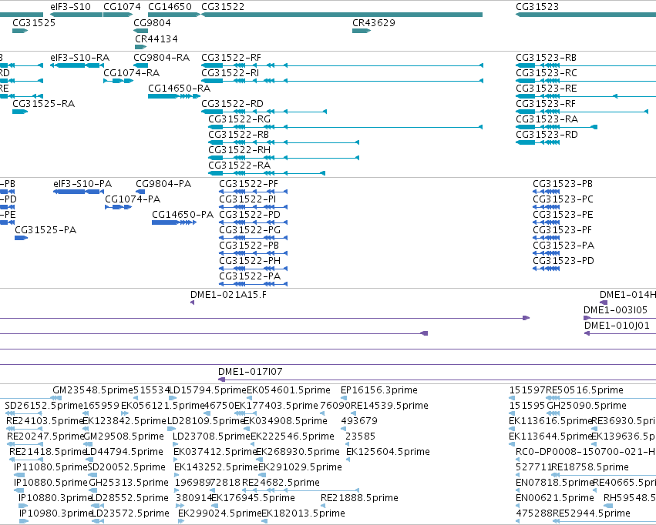The width and height of the screenshot is (656, 525).
Task: Select the CG9804 gene label
Action: 153,22
